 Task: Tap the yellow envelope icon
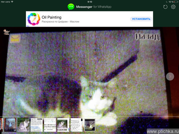click(15, 39)
